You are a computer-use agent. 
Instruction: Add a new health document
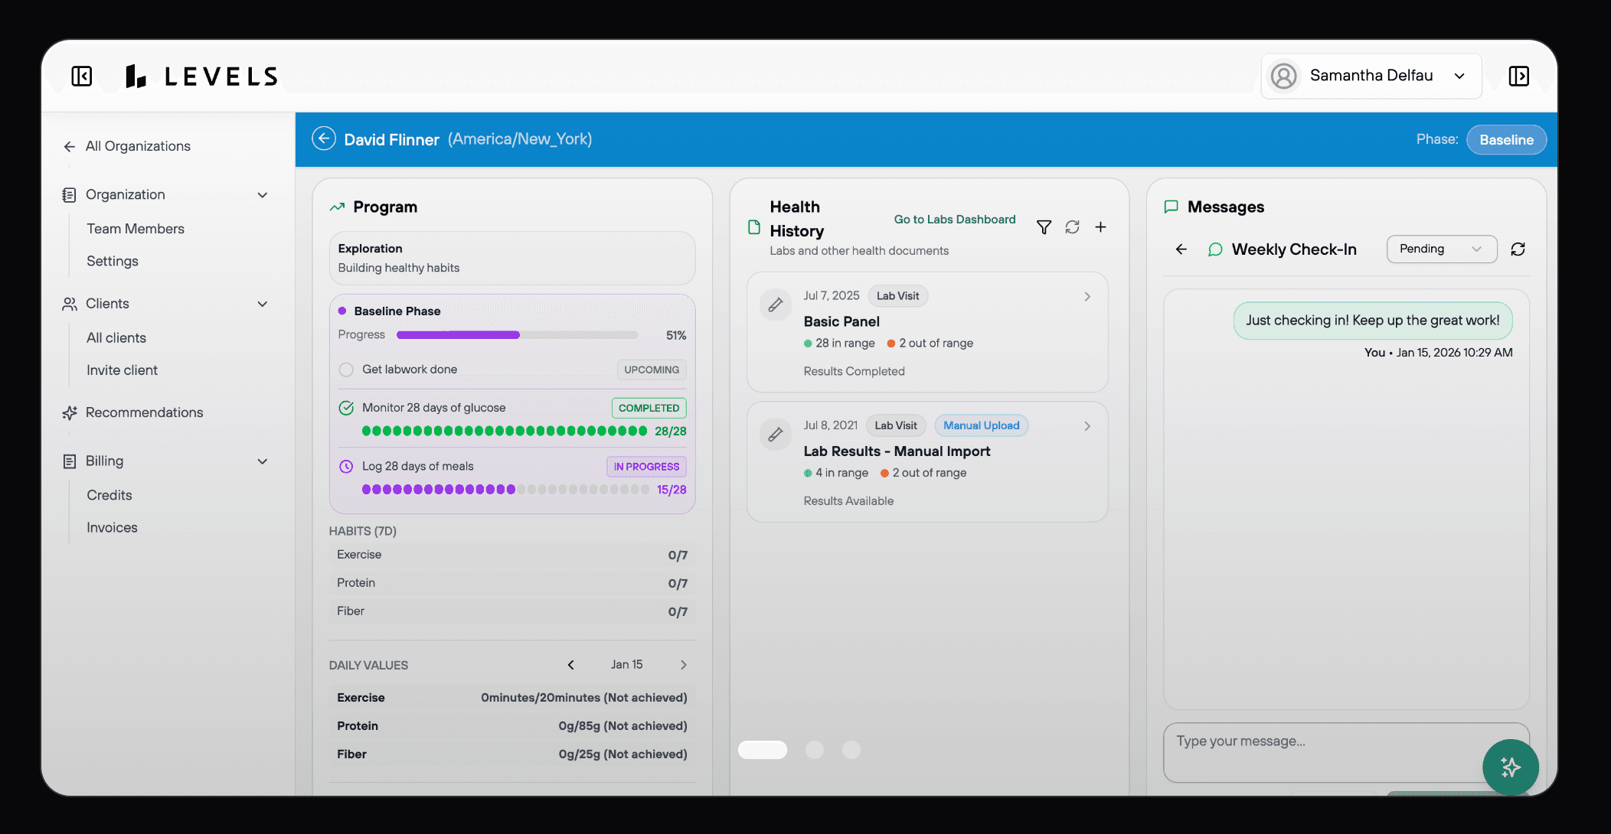[x=1100, y=227]
